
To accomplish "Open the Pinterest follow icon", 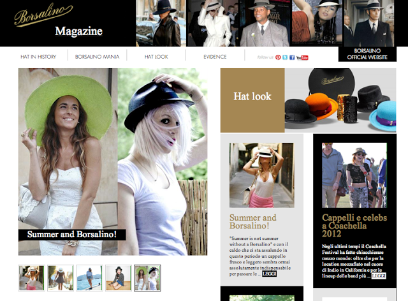I will pyautogui.click(x=278, y=57).
